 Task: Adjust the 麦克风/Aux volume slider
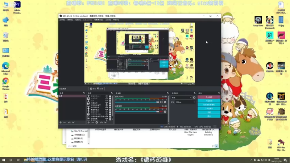137,102
